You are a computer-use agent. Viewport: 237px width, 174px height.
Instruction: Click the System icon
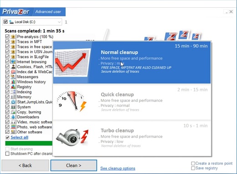(x=13, y=107)
